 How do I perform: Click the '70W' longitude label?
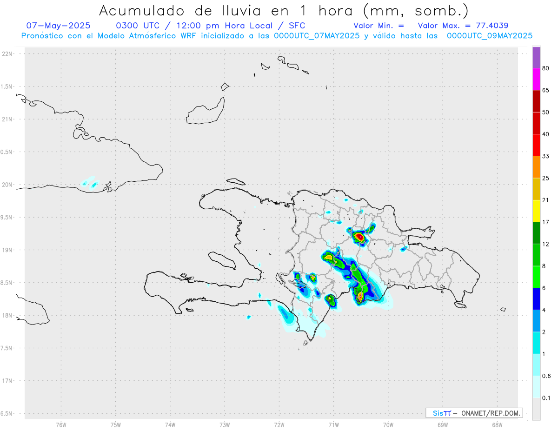pyautogui.click(x=388, y=425)
